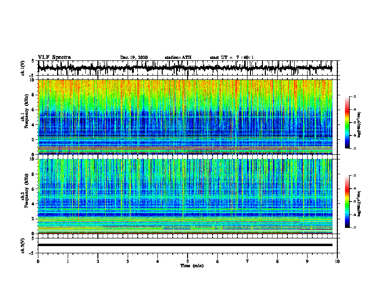Click the flat black ch.3 voltage trace

[185, 245]
